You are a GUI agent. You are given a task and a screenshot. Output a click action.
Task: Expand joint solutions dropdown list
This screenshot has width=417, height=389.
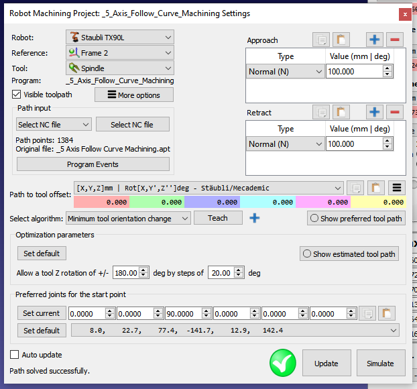point(235,331)
